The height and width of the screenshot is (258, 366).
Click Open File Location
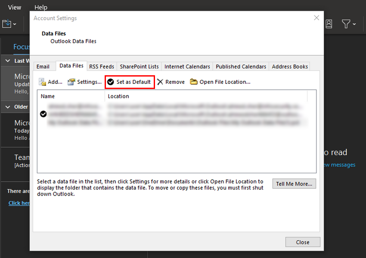tap(220, 82)
